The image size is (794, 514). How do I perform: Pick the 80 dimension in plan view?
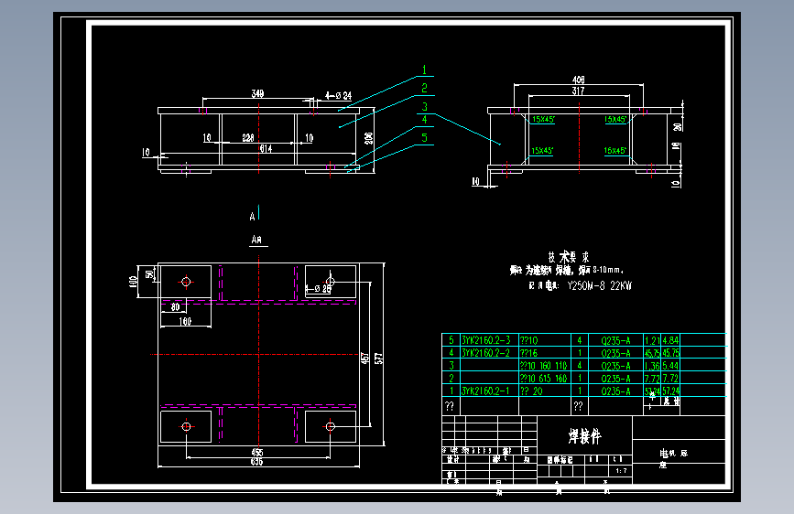pyautogui.click(x=175, y=307)
